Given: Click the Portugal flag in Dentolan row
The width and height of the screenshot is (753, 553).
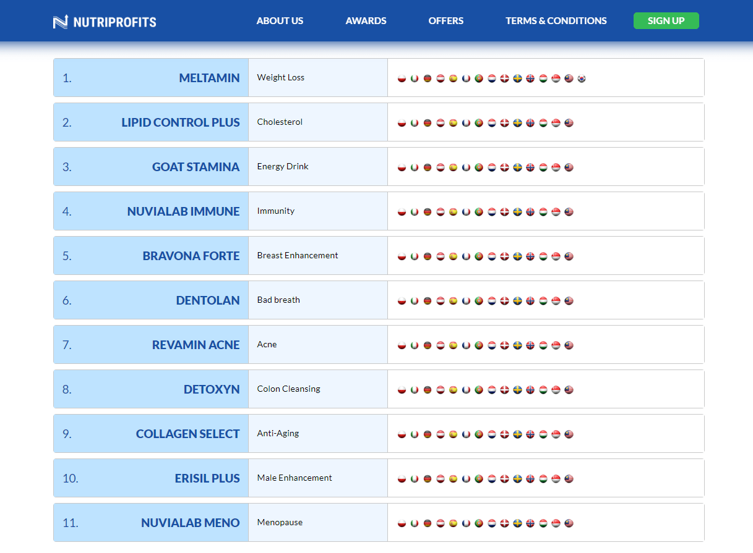Looking at the screenshot, I should coord(479,301).
